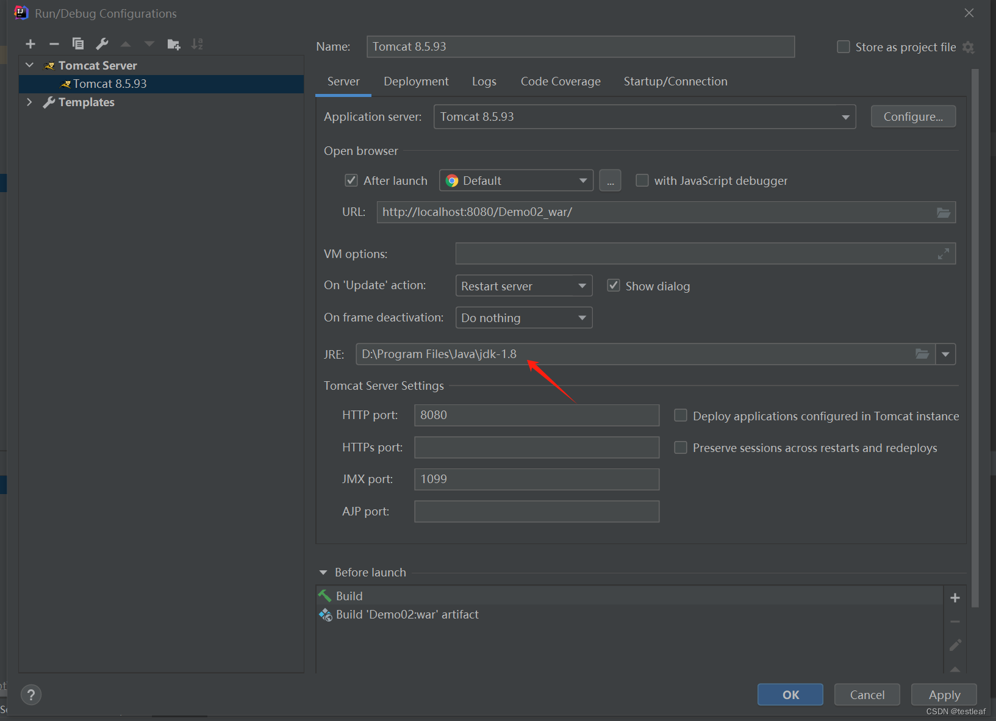Enable Deploy applications configured in Tomcat instance
Screen dimensions: 996x721
tap(681, 415)
